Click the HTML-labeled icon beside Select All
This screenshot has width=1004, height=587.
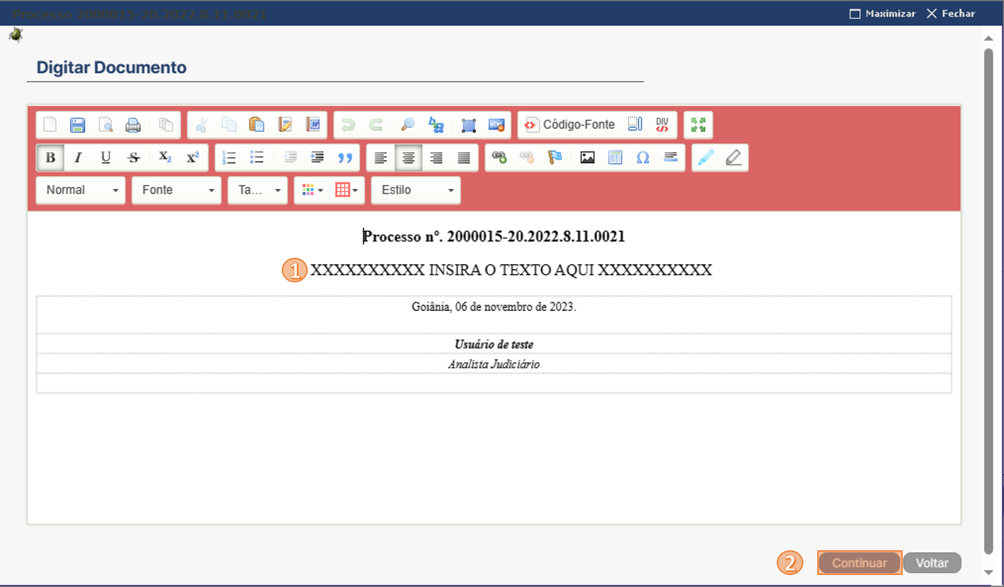click(x=496, y=125)
